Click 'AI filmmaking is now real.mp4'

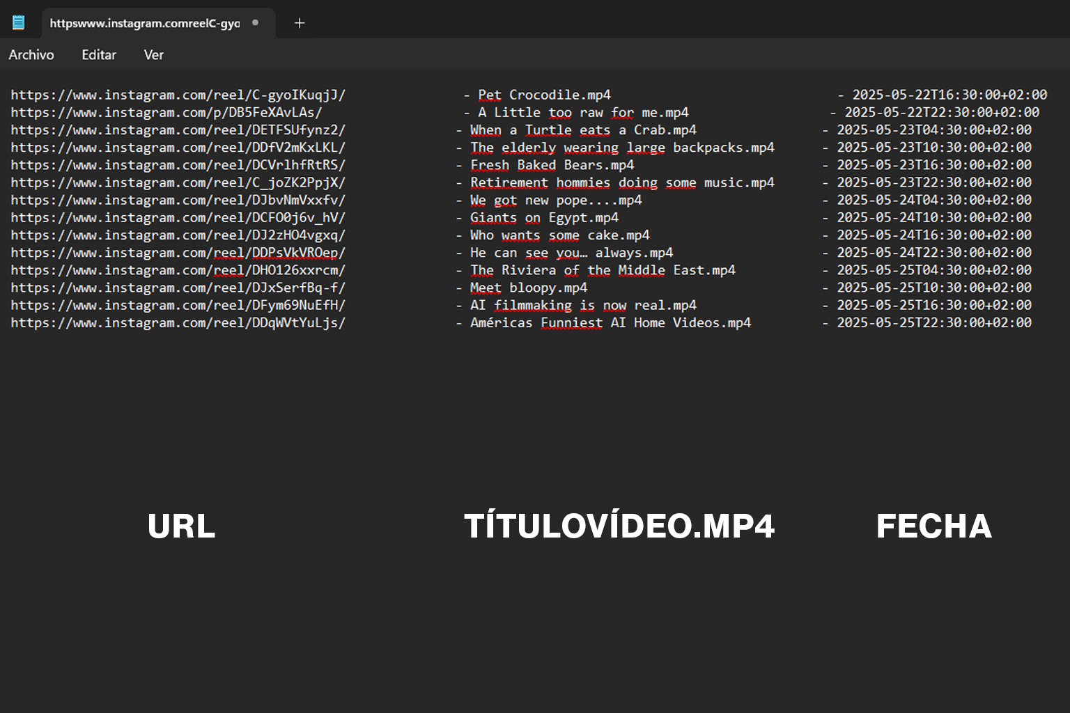[x=584, y=305]
